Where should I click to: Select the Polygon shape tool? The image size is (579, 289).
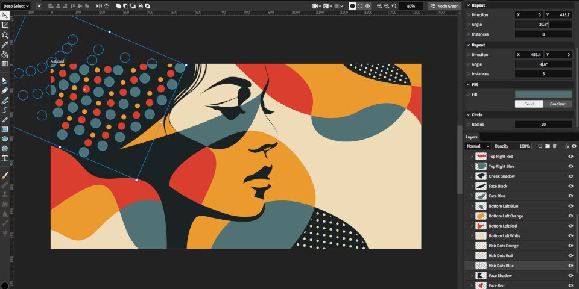pos(5,149)
